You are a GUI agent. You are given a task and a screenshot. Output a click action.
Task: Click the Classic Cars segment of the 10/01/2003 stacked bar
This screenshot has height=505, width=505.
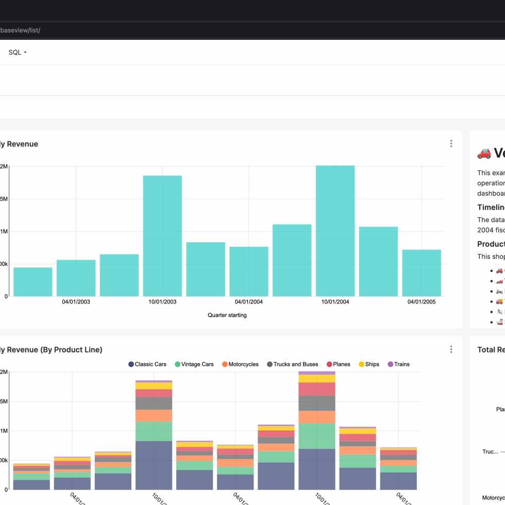154,465
